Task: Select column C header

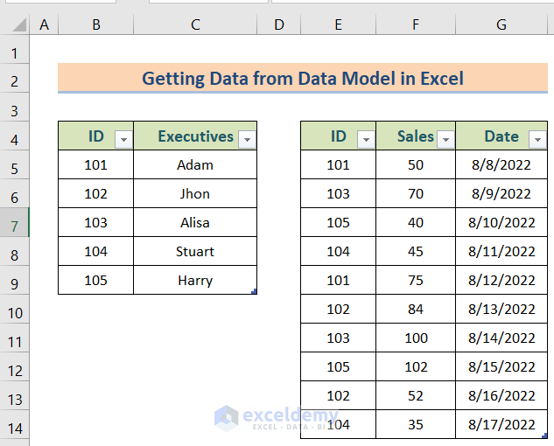Action: coord(195,24)
